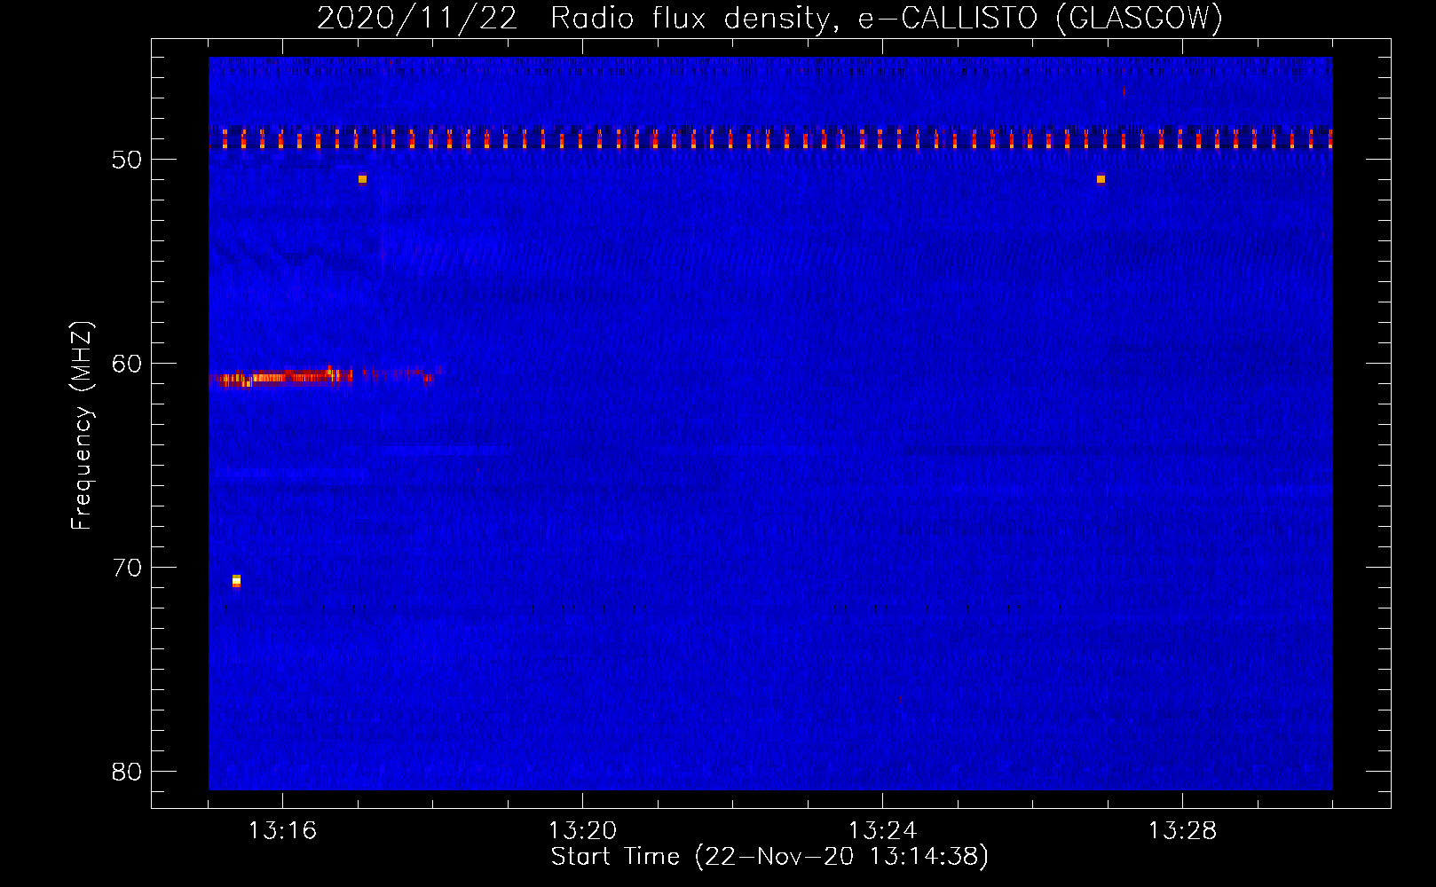Click the plot title '2020/11/22 Radio flux density, e-CALLISTO (GLASGOW)'
This screenshot has height=887, width=1436.
769,18
